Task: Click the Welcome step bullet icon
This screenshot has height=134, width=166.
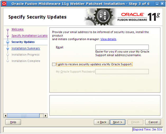Action: [x=8, y=29]
